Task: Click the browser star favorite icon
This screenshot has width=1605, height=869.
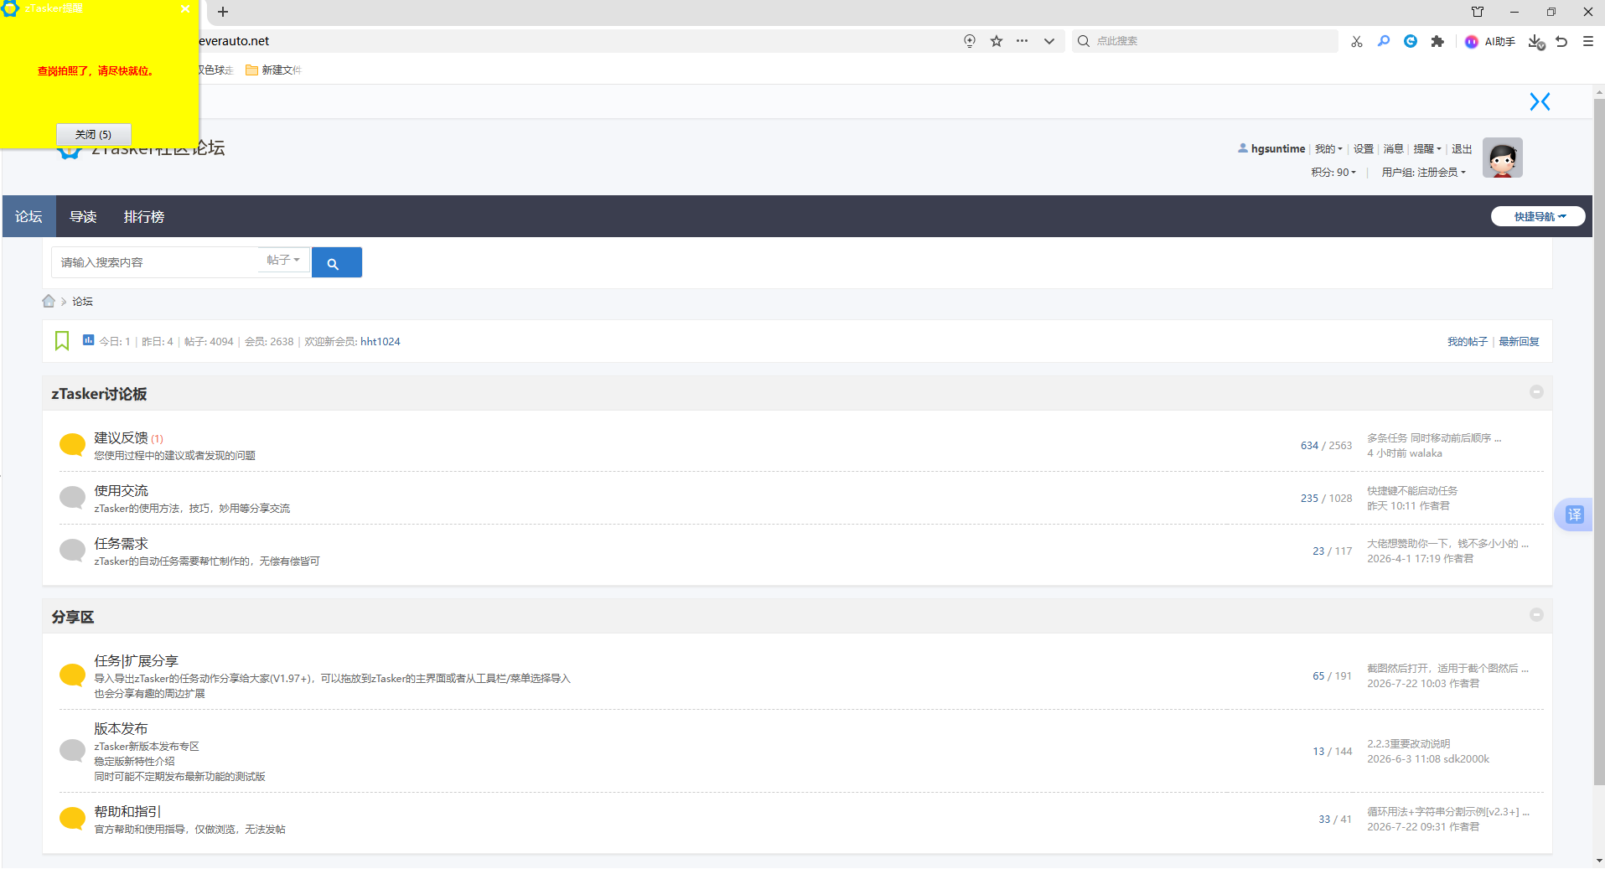Action: (x=997, y=41)
